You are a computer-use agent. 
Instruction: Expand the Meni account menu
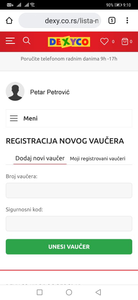point(69,118)
